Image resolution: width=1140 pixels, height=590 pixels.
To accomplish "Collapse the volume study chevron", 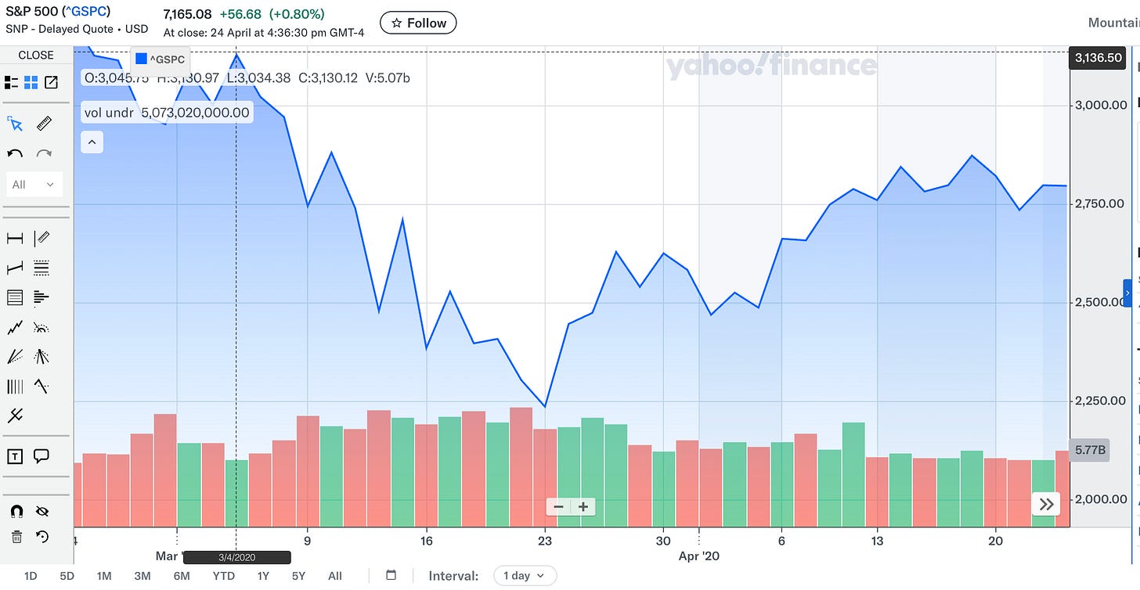I will 92,142.
